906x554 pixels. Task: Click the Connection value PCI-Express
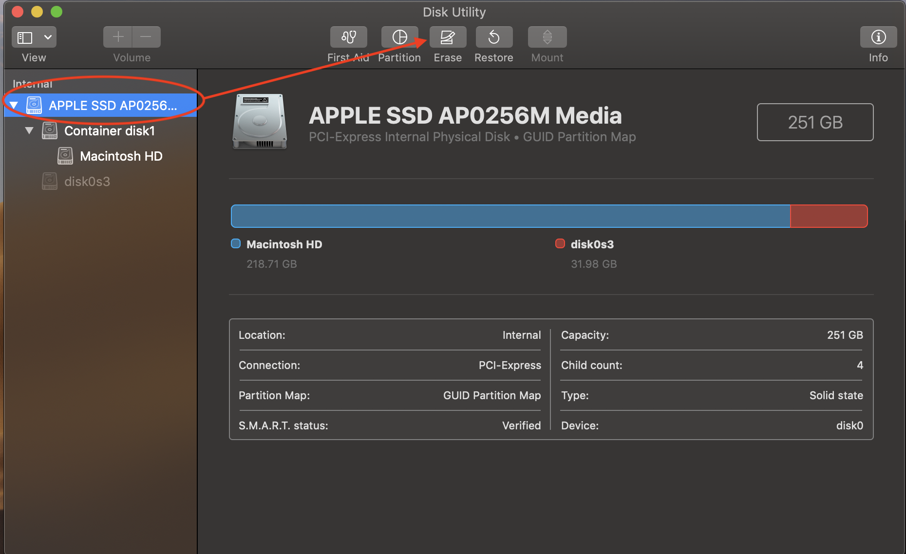coord(510,365)
